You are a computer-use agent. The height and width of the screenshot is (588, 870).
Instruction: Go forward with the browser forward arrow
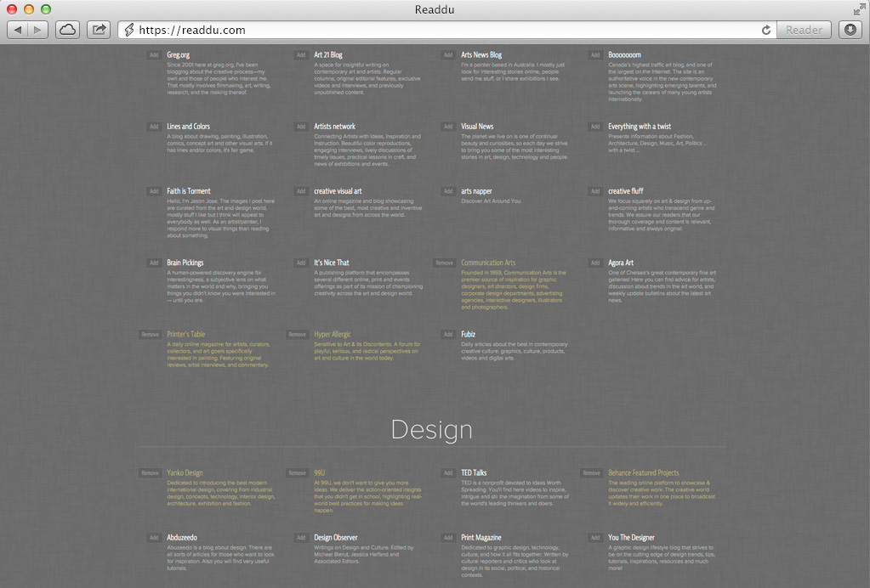[x=37, y=30]
